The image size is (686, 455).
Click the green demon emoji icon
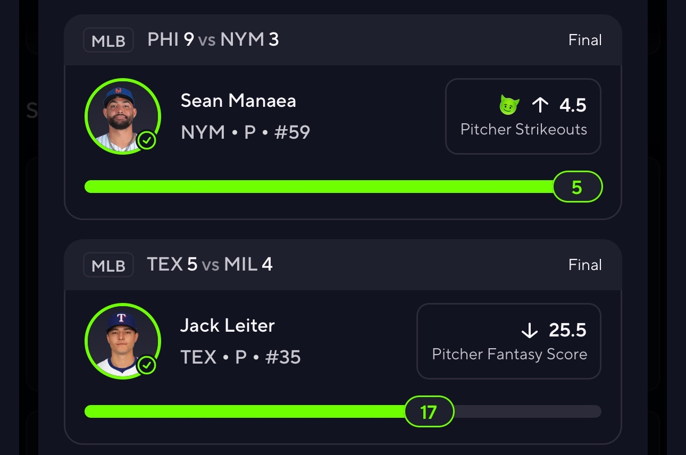(x=509, y=105)
